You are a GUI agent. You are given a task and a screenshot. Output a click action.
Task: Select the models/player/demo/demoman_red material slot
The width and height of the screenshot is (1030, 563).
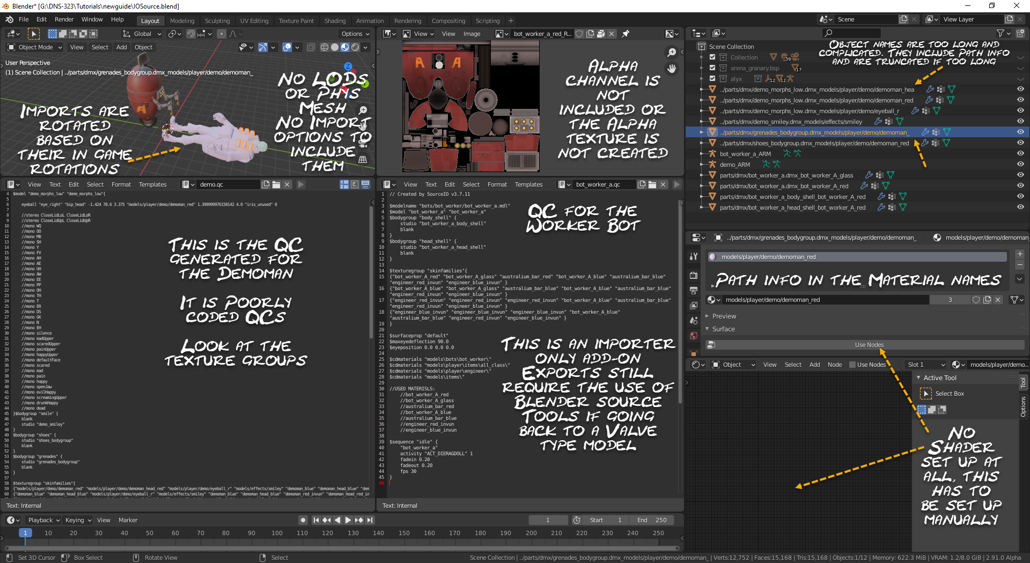point(857,257)
